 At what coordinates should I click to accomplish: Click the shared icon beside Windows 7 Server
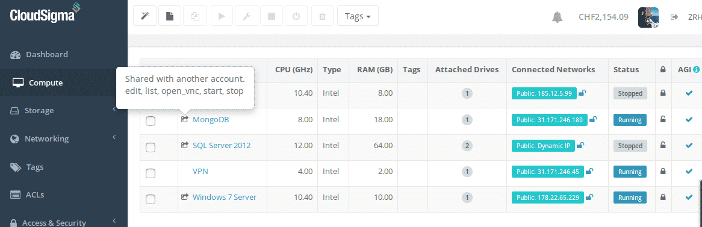coord(184,197)
